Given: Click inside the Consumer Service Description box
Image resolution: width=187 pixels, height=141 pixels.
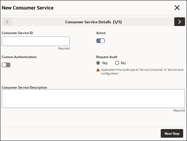Looking at the screenshot, I should tap(93, 98).
